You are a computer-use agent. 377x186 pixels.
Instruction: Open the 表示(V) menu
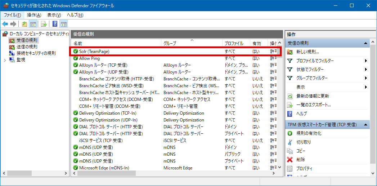tap(54, 15)
